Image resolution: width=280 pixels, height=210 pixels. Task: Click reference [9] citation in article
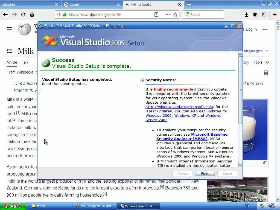click(162, 187)
